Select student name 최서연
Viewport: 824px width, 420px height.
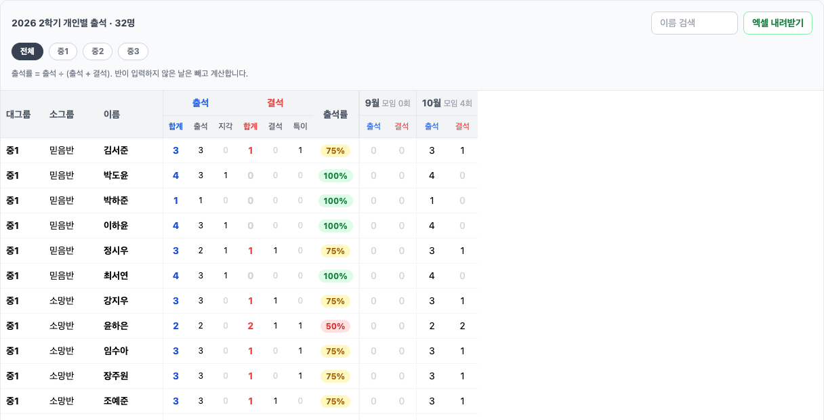pyautogui.click(x=116, y=276)
